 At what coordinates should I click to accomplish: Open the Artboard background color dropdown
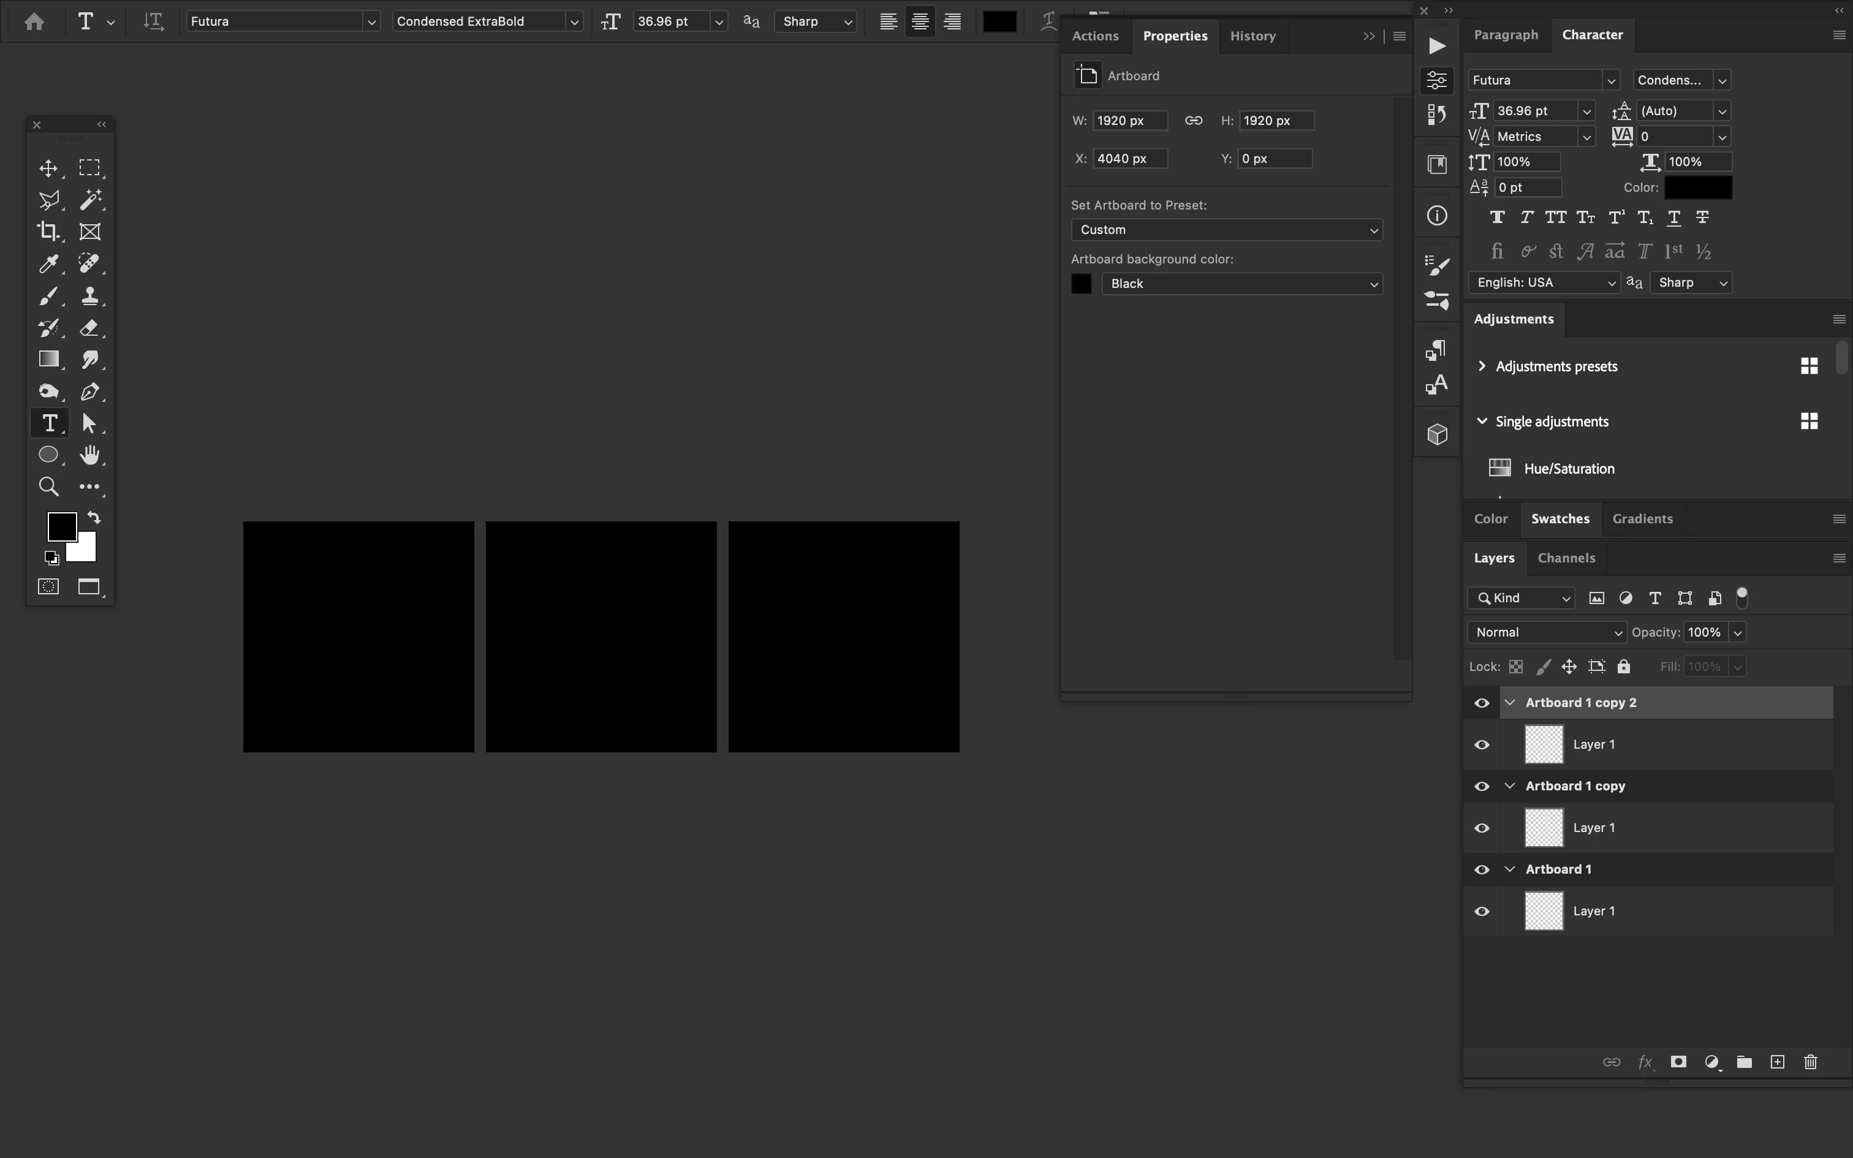pos(1241,283)
